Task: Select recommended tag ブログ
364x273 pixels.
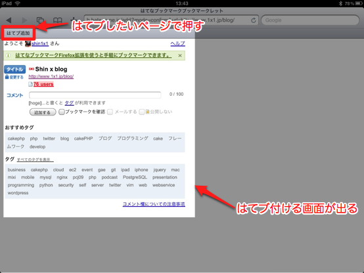Action: pos(105,138)
